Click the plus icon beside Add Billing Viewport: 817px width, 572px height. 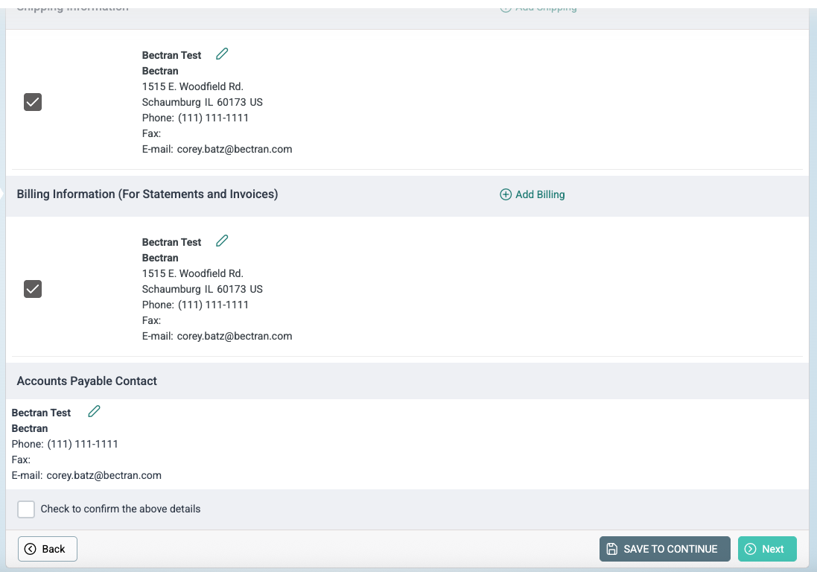[506, 194]
